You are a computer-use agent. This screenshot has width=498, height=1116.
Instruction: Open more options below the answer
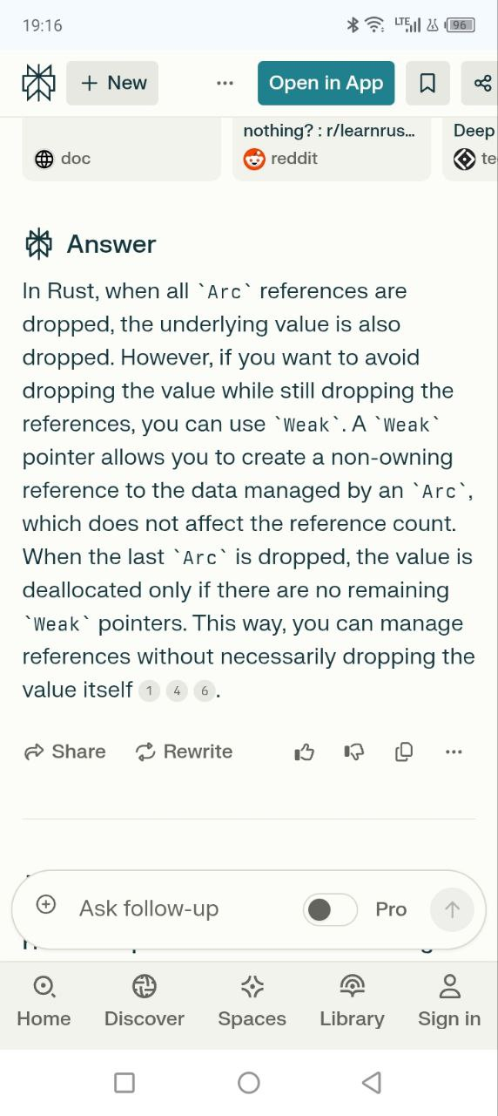tap(454, 752)
